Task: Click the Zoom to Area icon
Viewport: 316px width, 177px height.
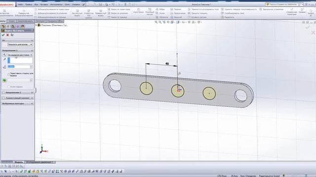Action: pos(160,22)
